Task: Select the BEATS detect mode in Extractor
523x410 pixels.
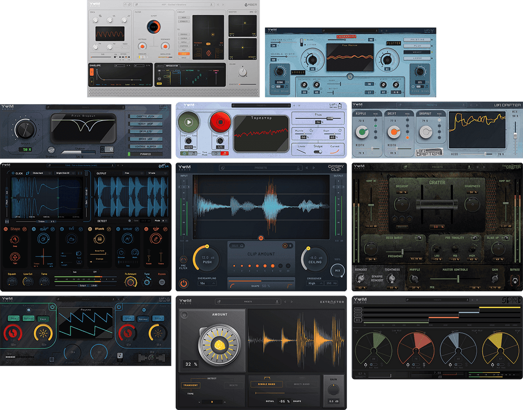Action: coord(233,385)
